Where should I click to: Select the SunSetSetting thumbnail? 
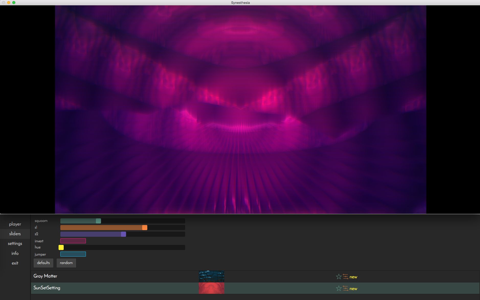pyautogui.click(x=211, y=288)
